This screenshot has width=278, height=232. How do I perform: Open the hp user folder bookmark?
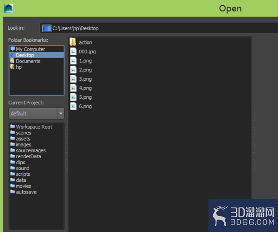[x=37, y=67]
